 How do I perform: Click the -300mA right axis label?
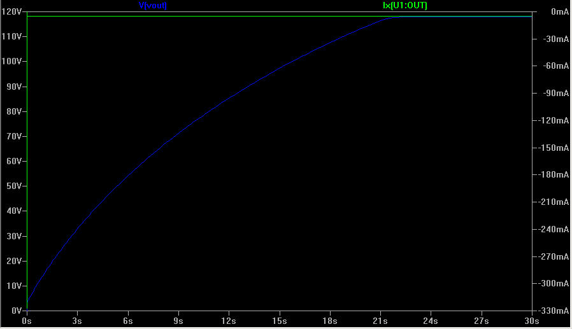tap(554, 283)
